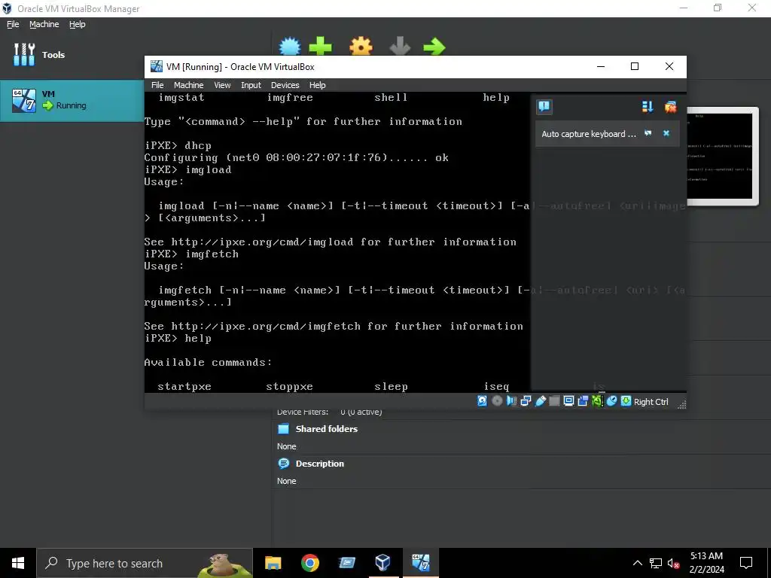Click the 'iPXE> help' console prompt line
The height and width of the screenshot is (578, 771).
178,338
